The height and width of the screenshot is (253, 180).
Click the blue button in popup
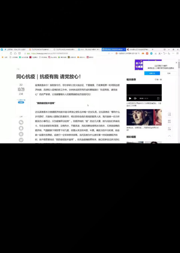point(152,73)
